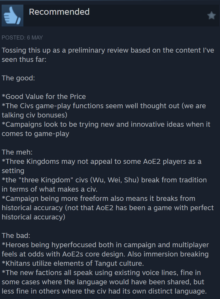The width and height of the screenshot is (220, 299).
Task: Click "The meh:" section heading
Action: [17, 152]
